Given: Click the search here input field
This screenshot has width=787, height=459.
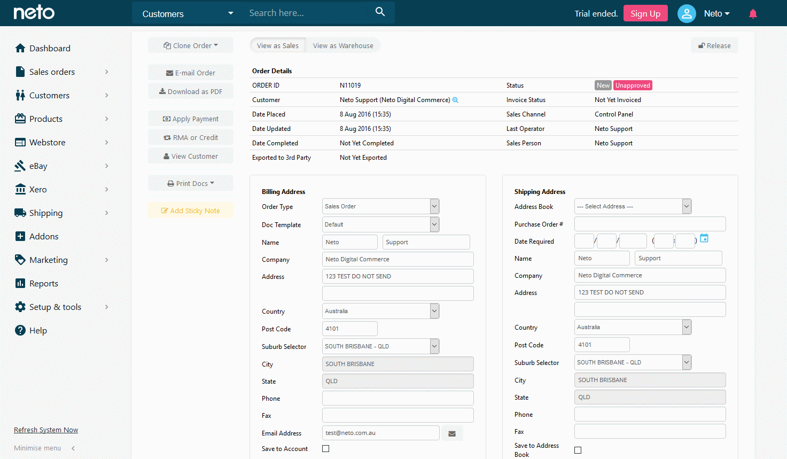Looking at the screenshot, I should tap(307, 13).
